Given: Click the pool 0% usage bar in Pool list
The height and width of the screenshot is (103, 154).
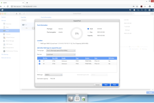Looking at the screenshot, I should tap(27, 28).
